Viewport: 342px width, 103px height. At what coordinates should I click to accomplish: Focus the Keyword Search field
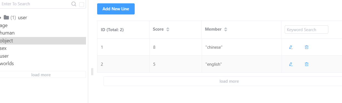(x=306, y=30)
